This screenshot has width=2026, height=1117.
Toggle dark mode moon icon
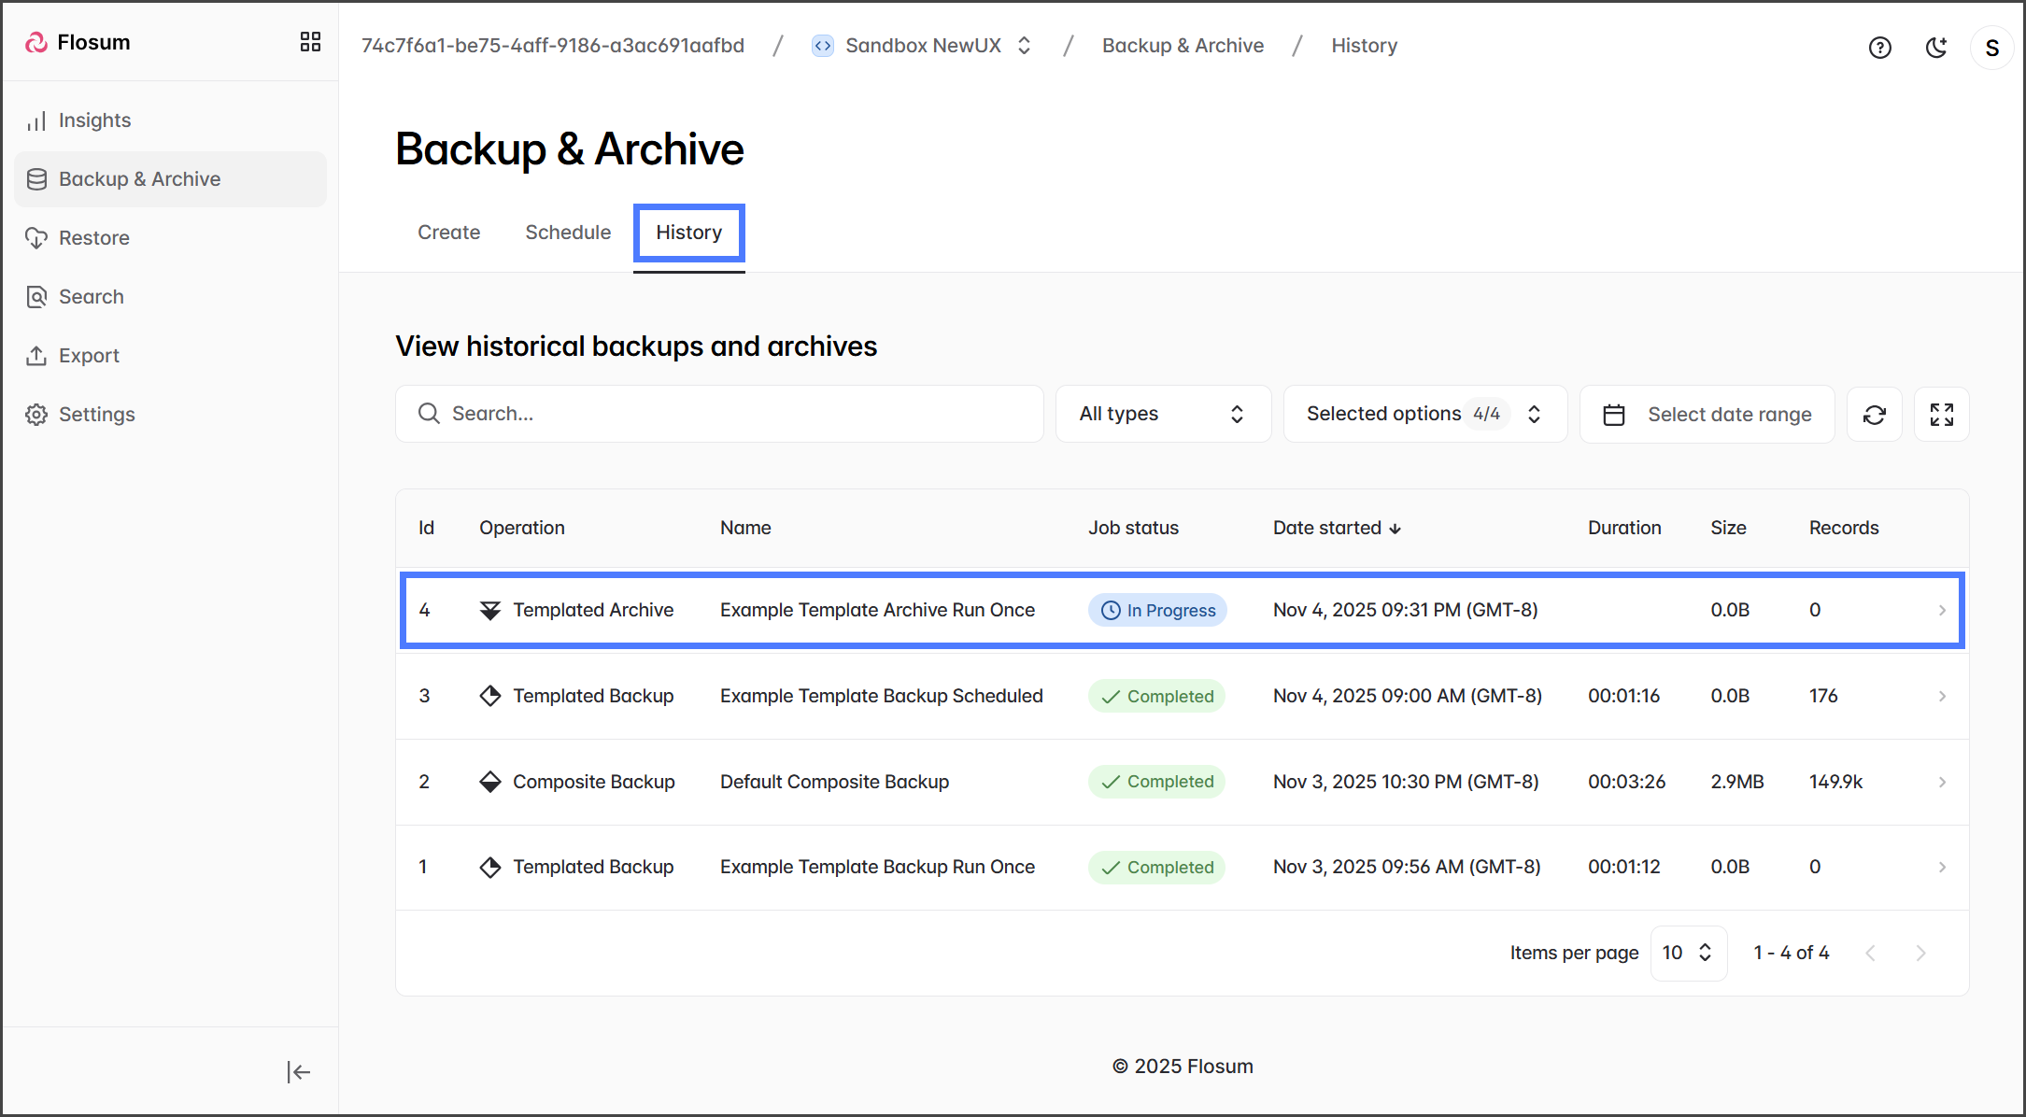click(x=1936, y=48)
